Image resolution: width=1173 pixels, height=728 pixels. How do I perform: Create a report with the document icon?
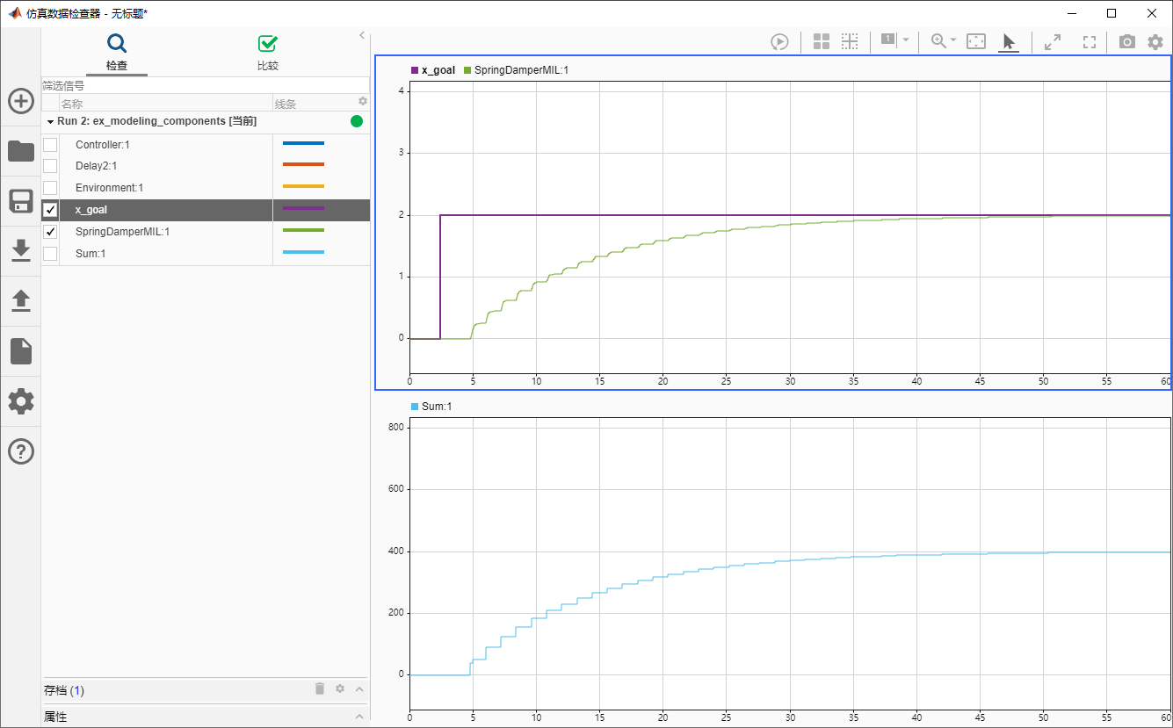click(21, 351)
